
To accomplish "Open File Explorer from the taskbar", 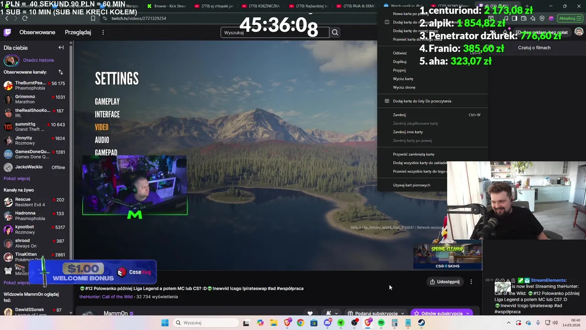I will coord(273,323).
